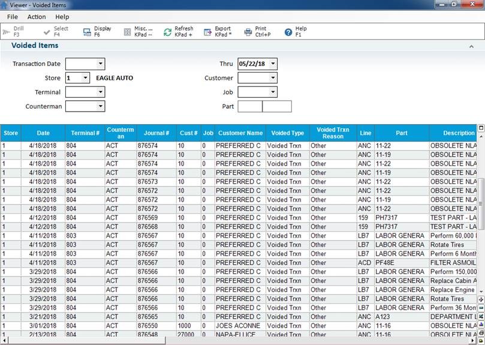Click the horizontal scrollbar thumb

[86, 341]
